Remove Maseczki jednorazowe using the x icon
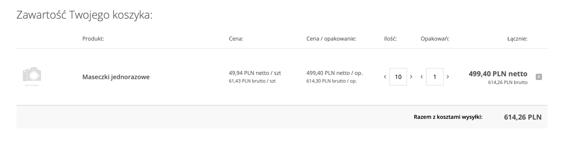This screenshot has height=149, width=563. pyautogui.click(x=539, y=77)
